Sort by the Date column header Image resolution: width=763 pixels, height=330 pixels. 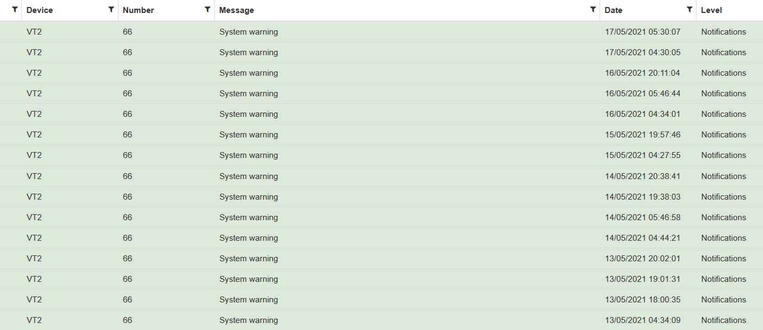[613, 10]
